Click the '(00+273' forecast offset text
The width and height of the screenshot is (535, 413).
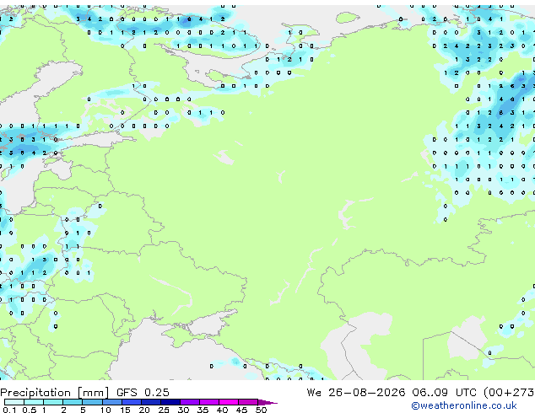pyautogui.click(x=509, y=393)
